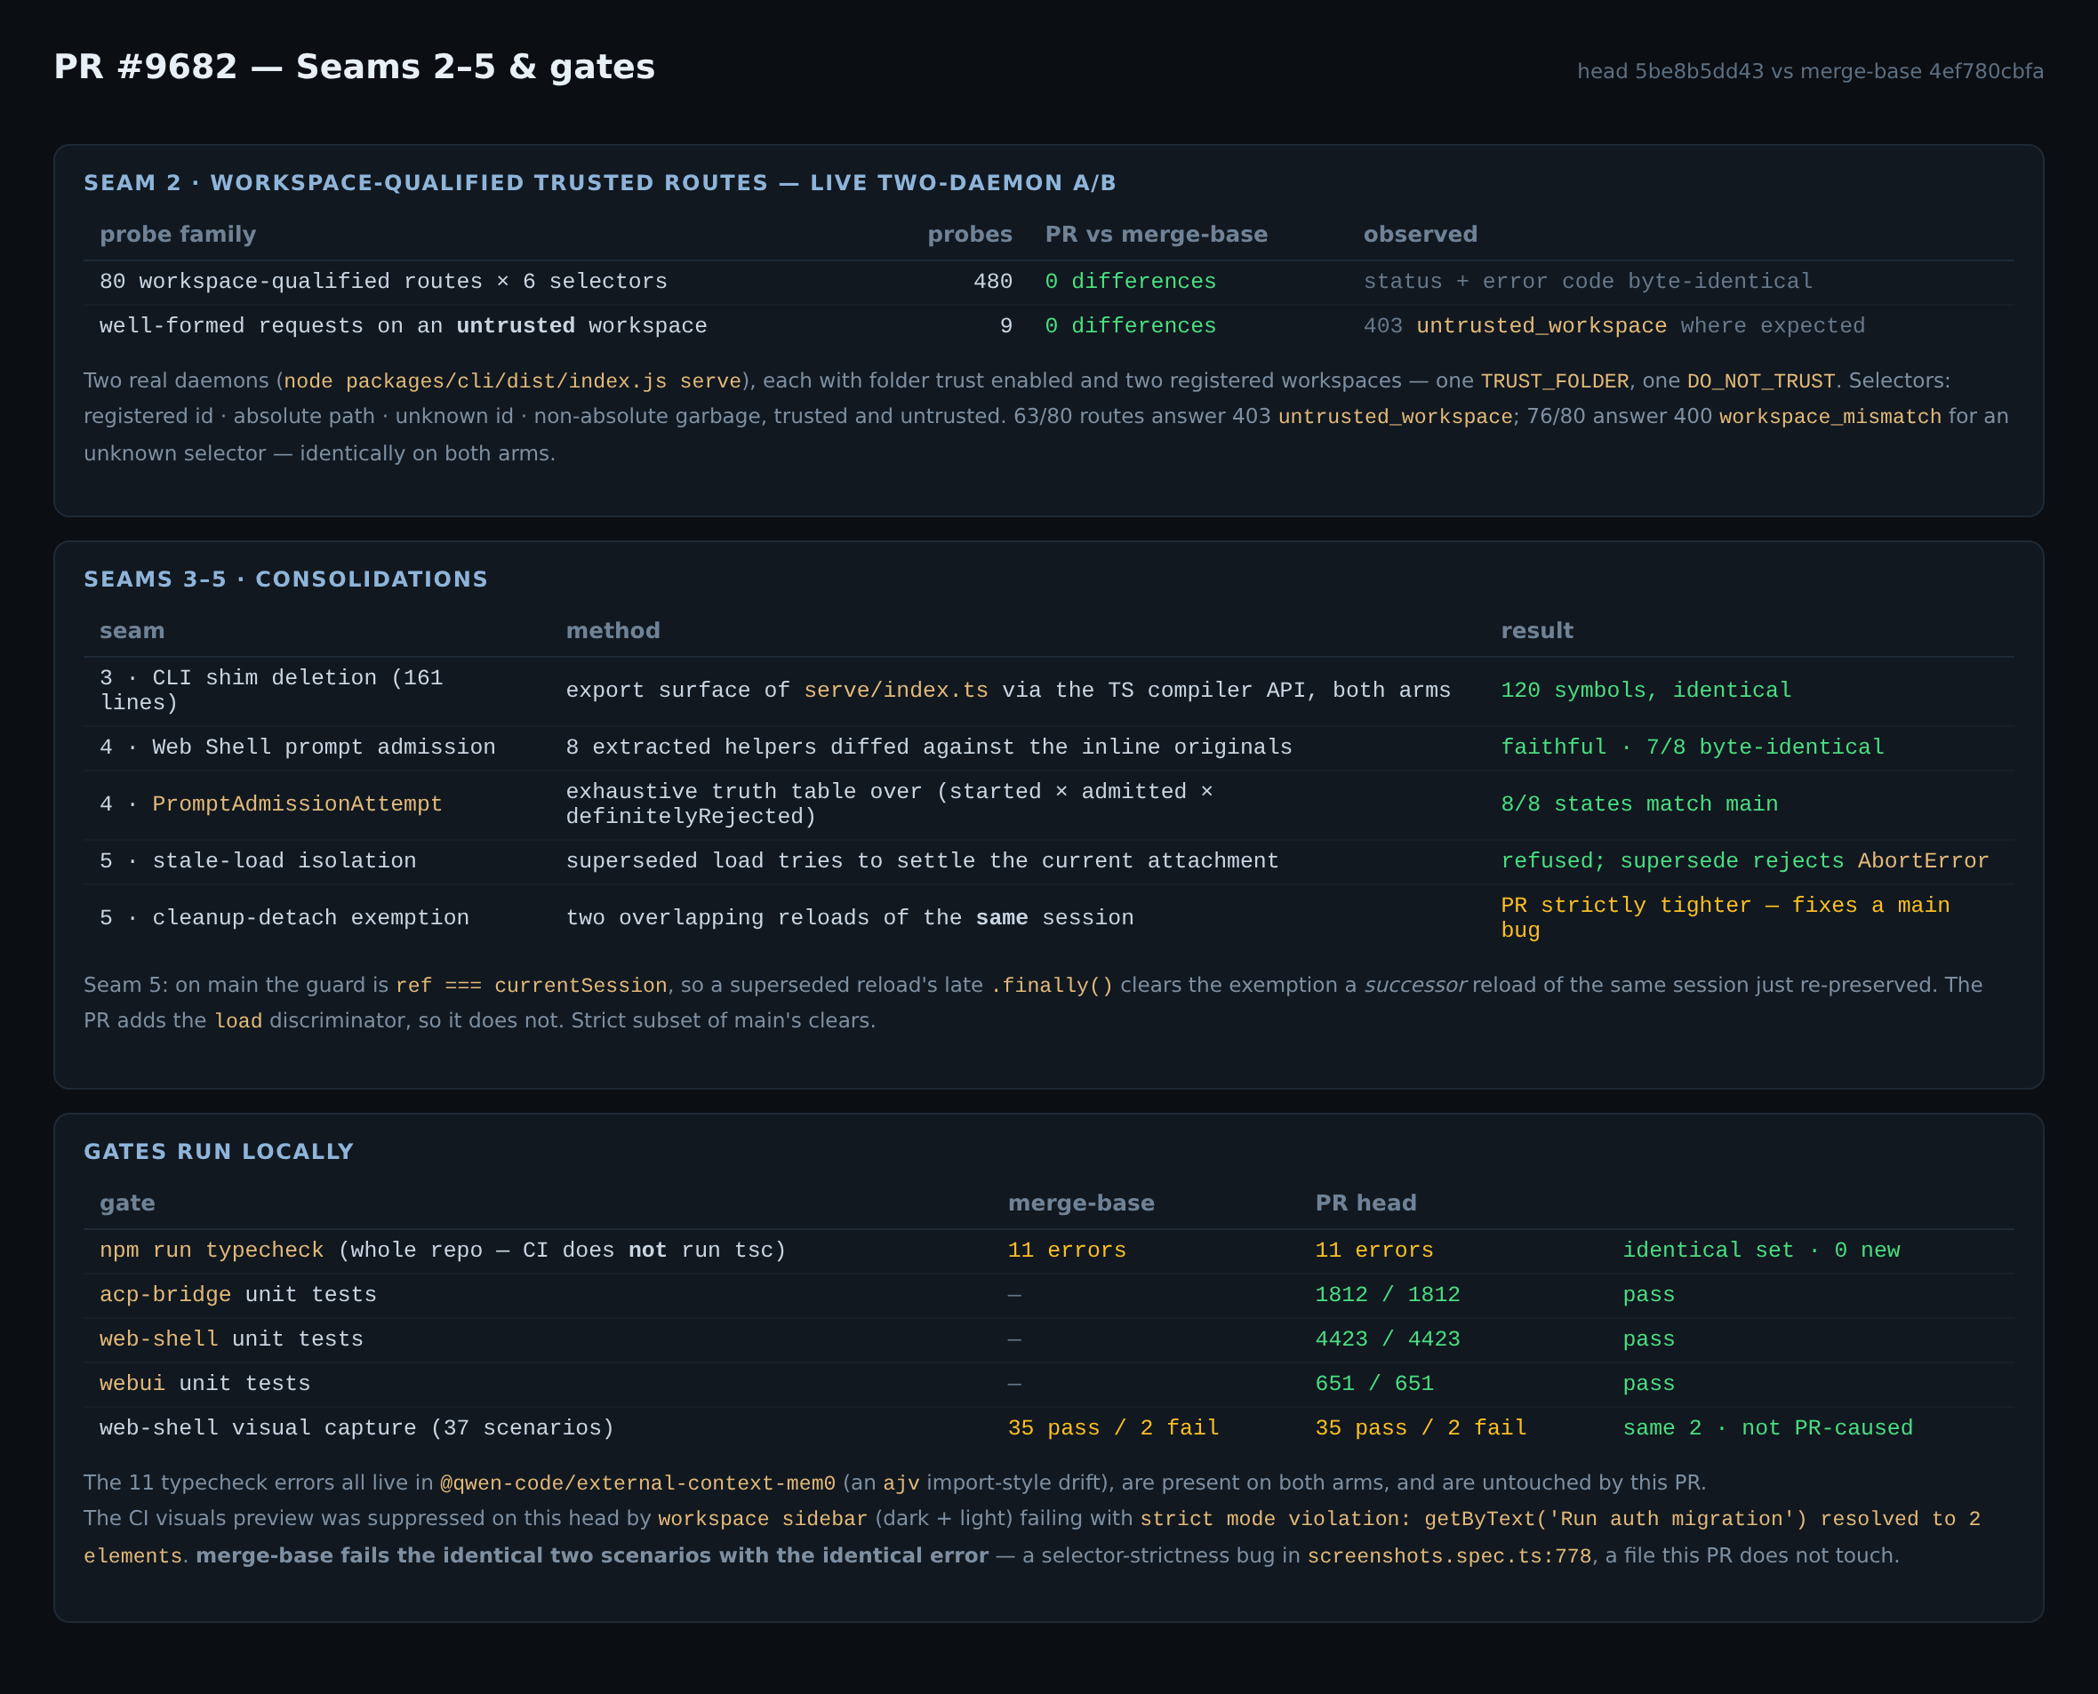Click the 'SEAMS 3-5 · CONSOLIDATIONS' heading
The width and height of the screenshot is (2098, 1694).
(x=286, y=579)
